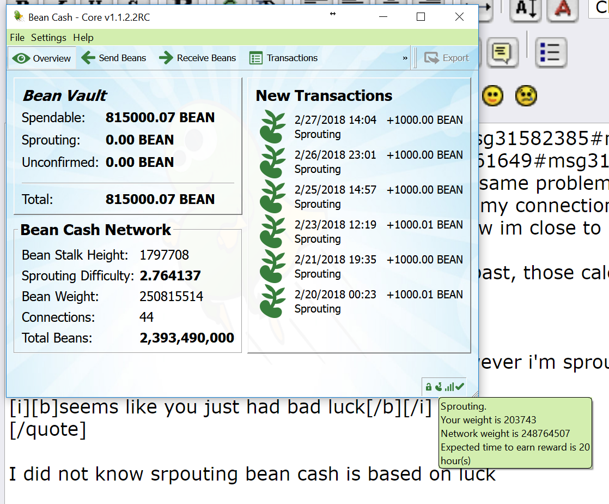Open the Help menu
The width and height of the screenshot is (609, 504).
coord(83,38)
